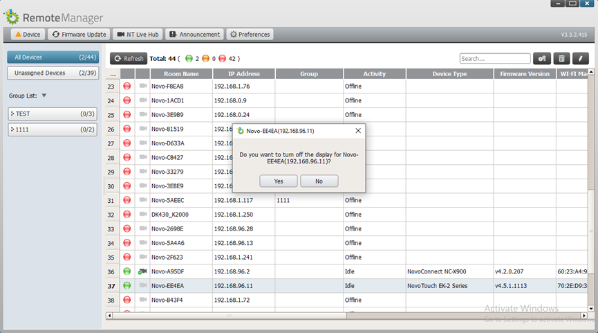Click red status icon for Novo-2698E
Image resolution: width=598 pixels, height=333 pixels.
pyautogui.click(x=127, y=228)
